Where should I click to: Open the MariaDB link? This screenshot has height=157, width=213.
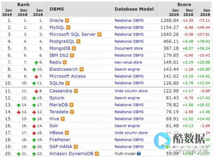click(x=59, y=105)
